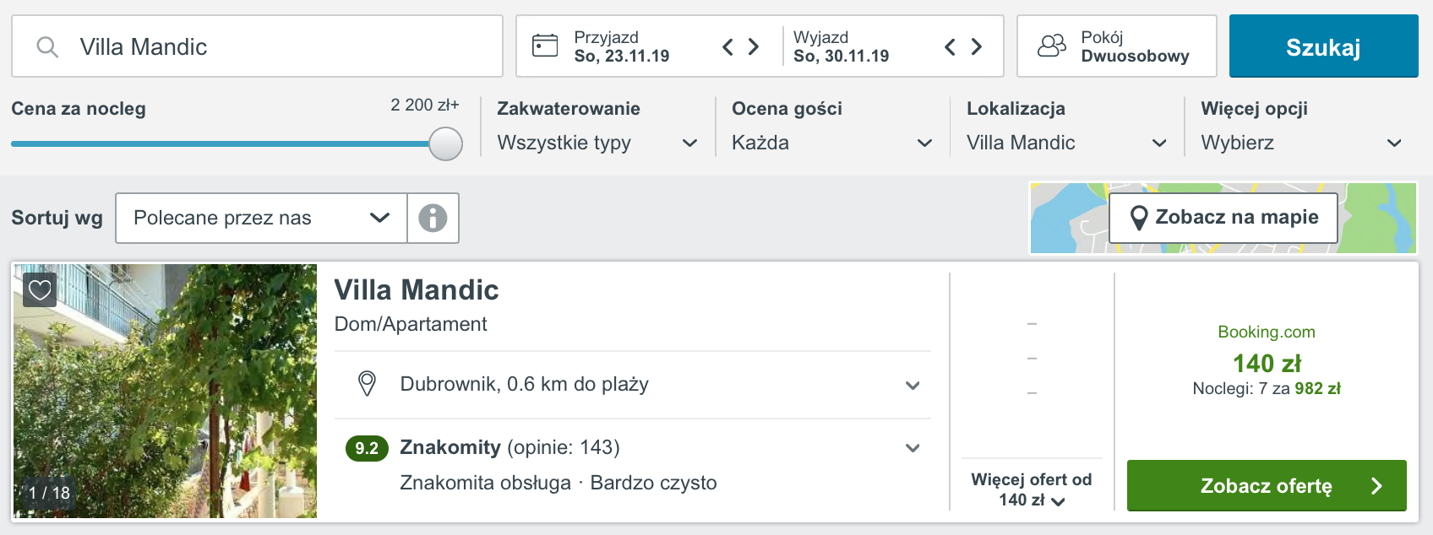This screenshot has height=535, width=1433.
Task: Click the map pin icon
Action: (1138, 218)
